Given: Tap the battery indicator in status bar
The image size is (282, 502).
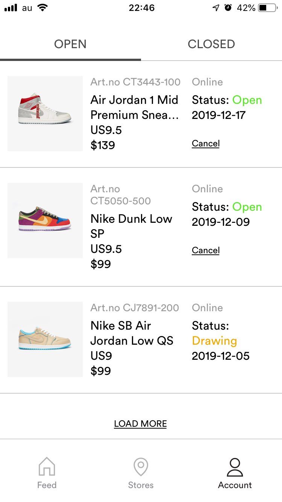Looking at the screenshot, I should (267, 8).
